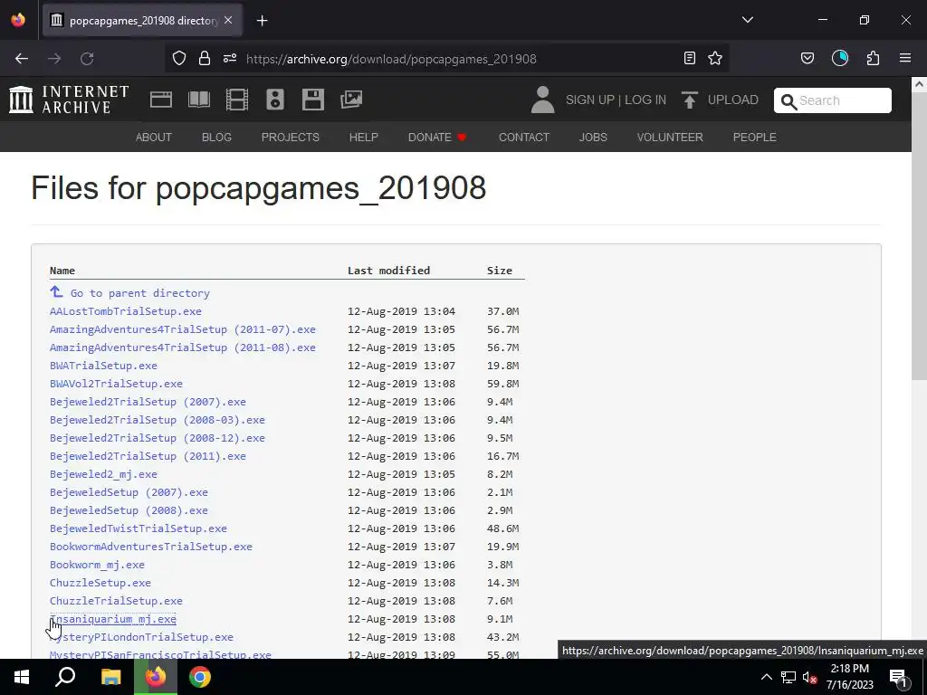Screen dimensions: 927x695
Task: Download Insaniquarium_mj.exe
Action: tap(113, 619)
